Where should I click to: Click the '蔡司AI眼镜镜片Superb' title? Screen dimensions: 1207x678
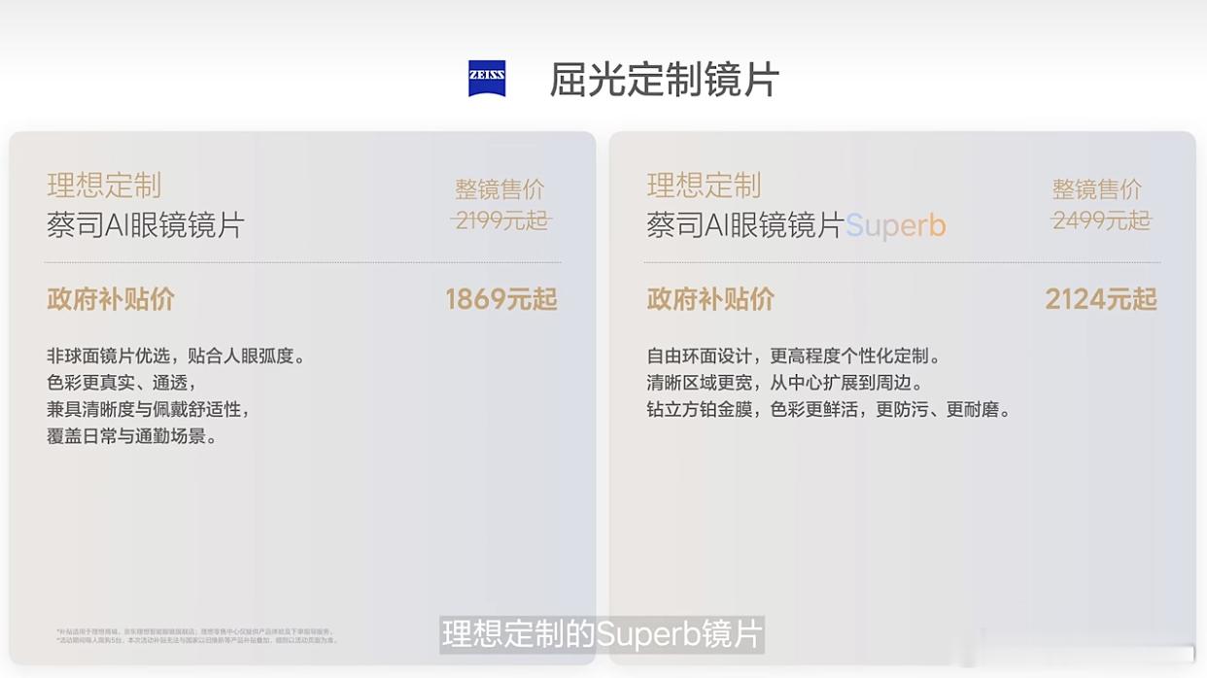point(797,225)
